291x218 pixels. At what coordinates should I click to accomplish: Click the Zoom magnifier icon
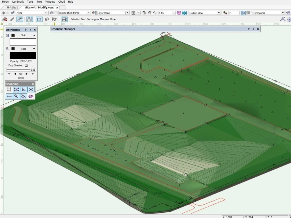point(155,13)
